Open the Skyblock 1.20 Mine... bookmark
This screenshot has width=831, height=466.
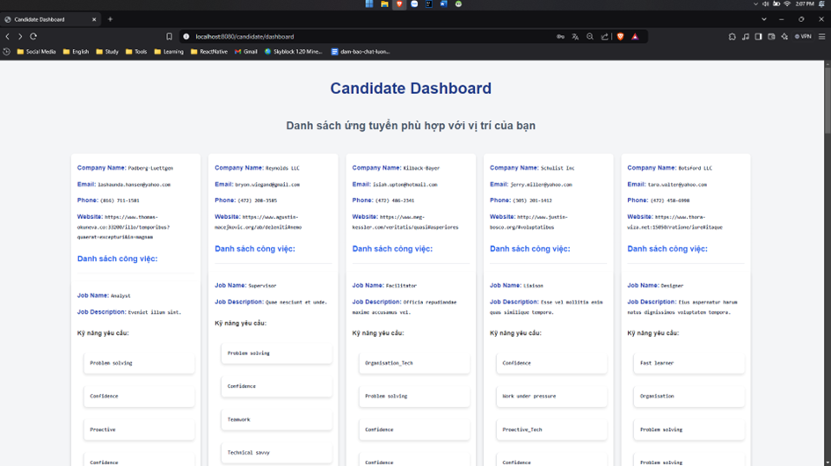[293, 51]
